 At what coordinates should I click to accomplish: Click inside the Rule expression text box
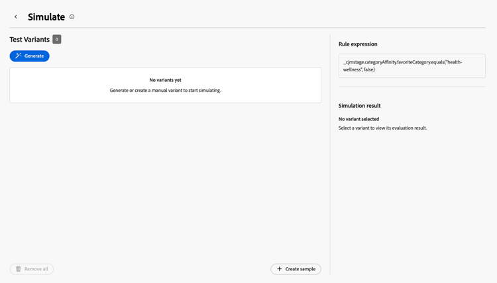(412, 65)
